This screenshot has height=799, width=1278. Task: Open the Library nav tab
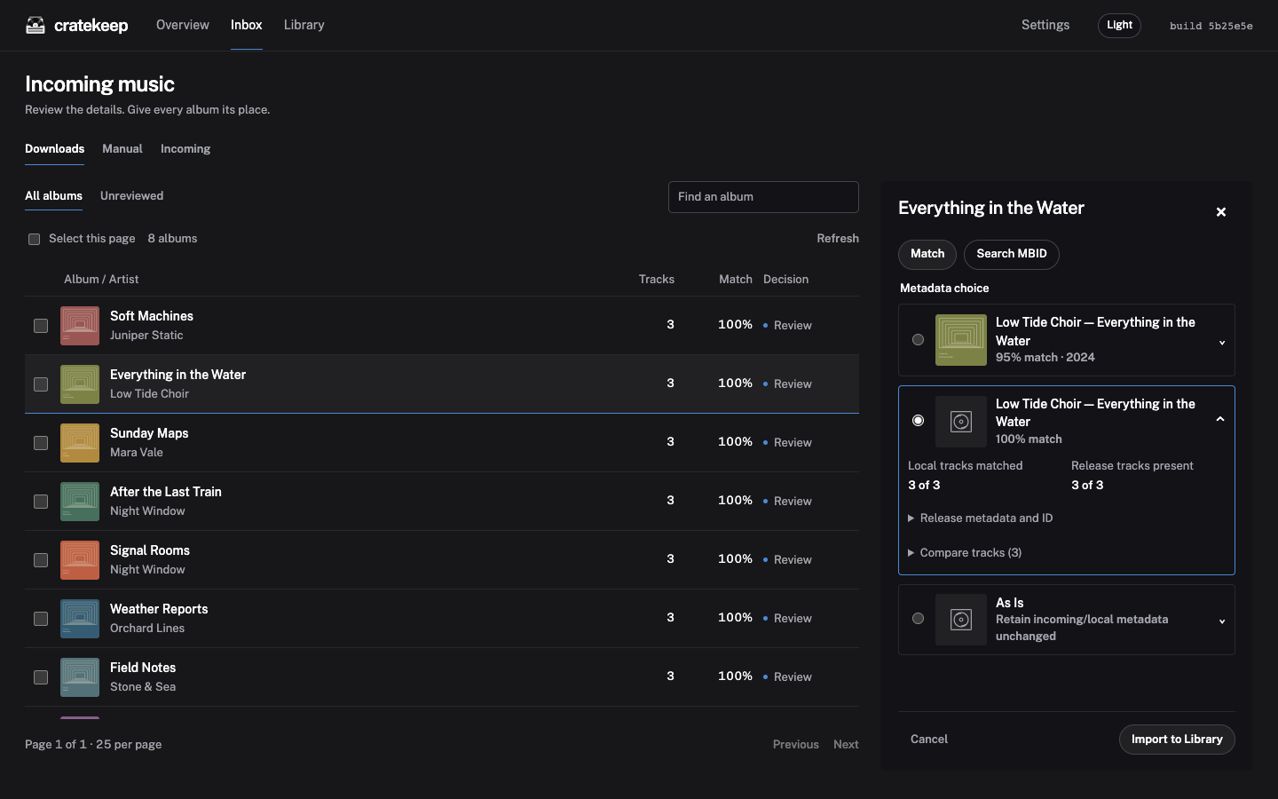pyautogui.click(x=304, y=25)
